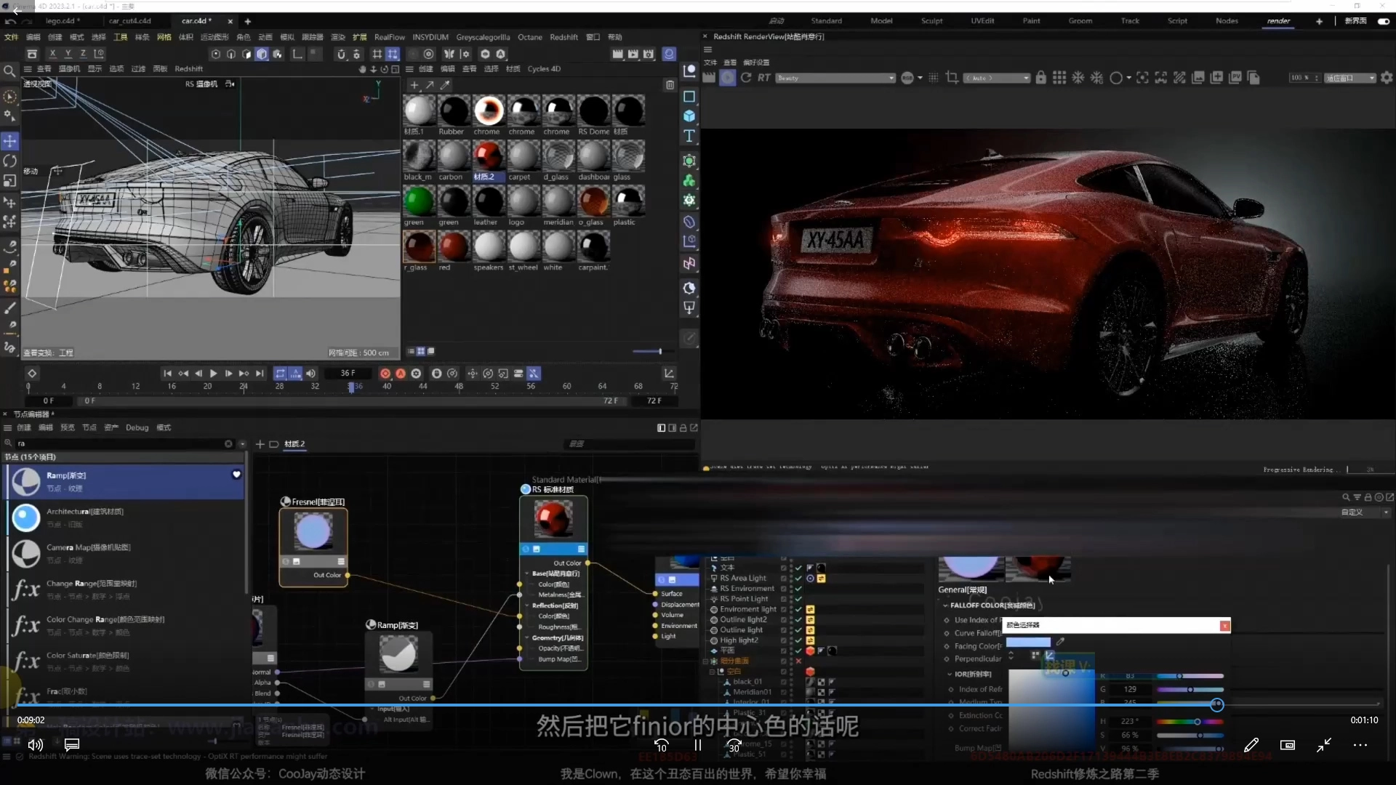Open the Redshift menu in menu bar
Image resolution: width=1396 pixels, height=785 pixels.
coord(563,37)
